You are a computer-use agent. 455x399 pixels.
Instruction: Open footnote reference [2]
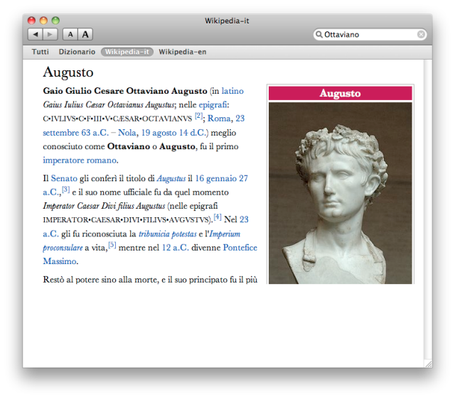pos(199,116)
